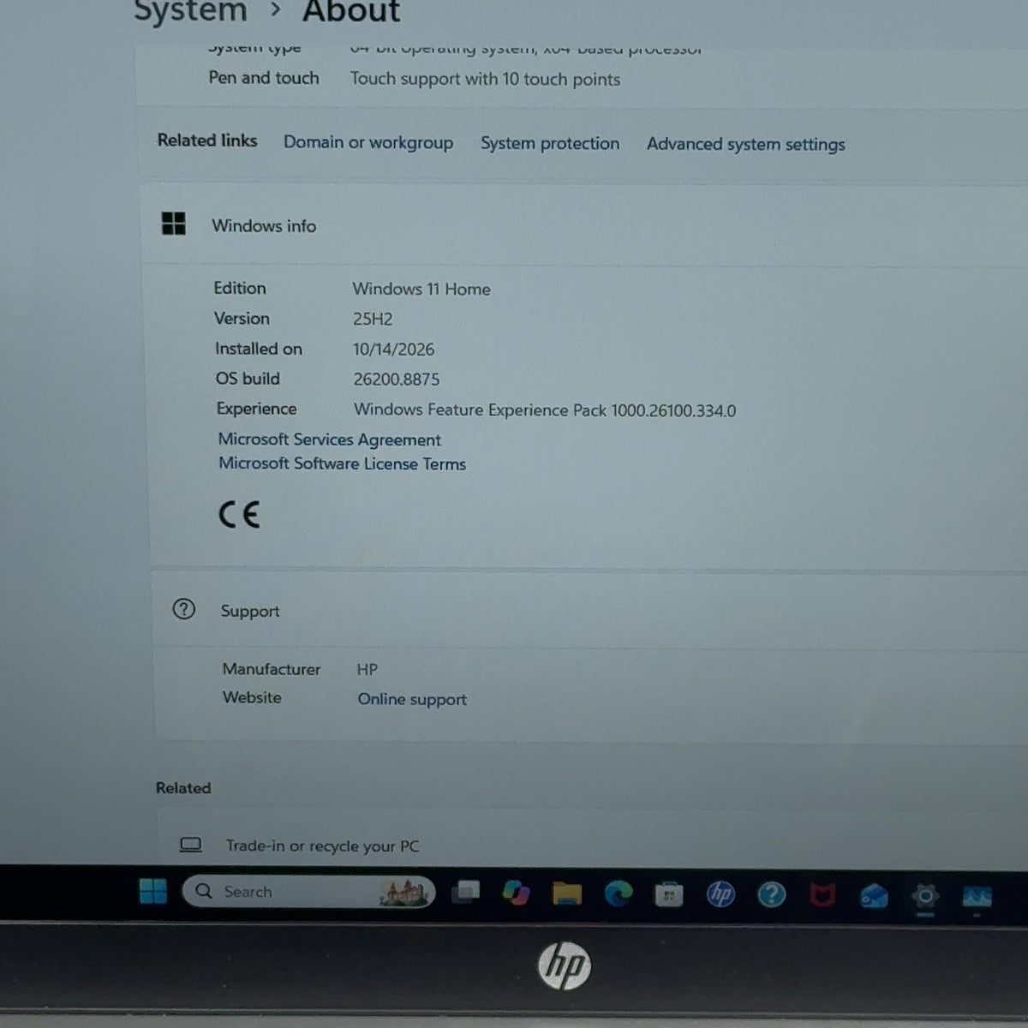Open Task View from the taskbar
The width and height of the screenshot is (1028, 1028).
[x=466, y=893]
